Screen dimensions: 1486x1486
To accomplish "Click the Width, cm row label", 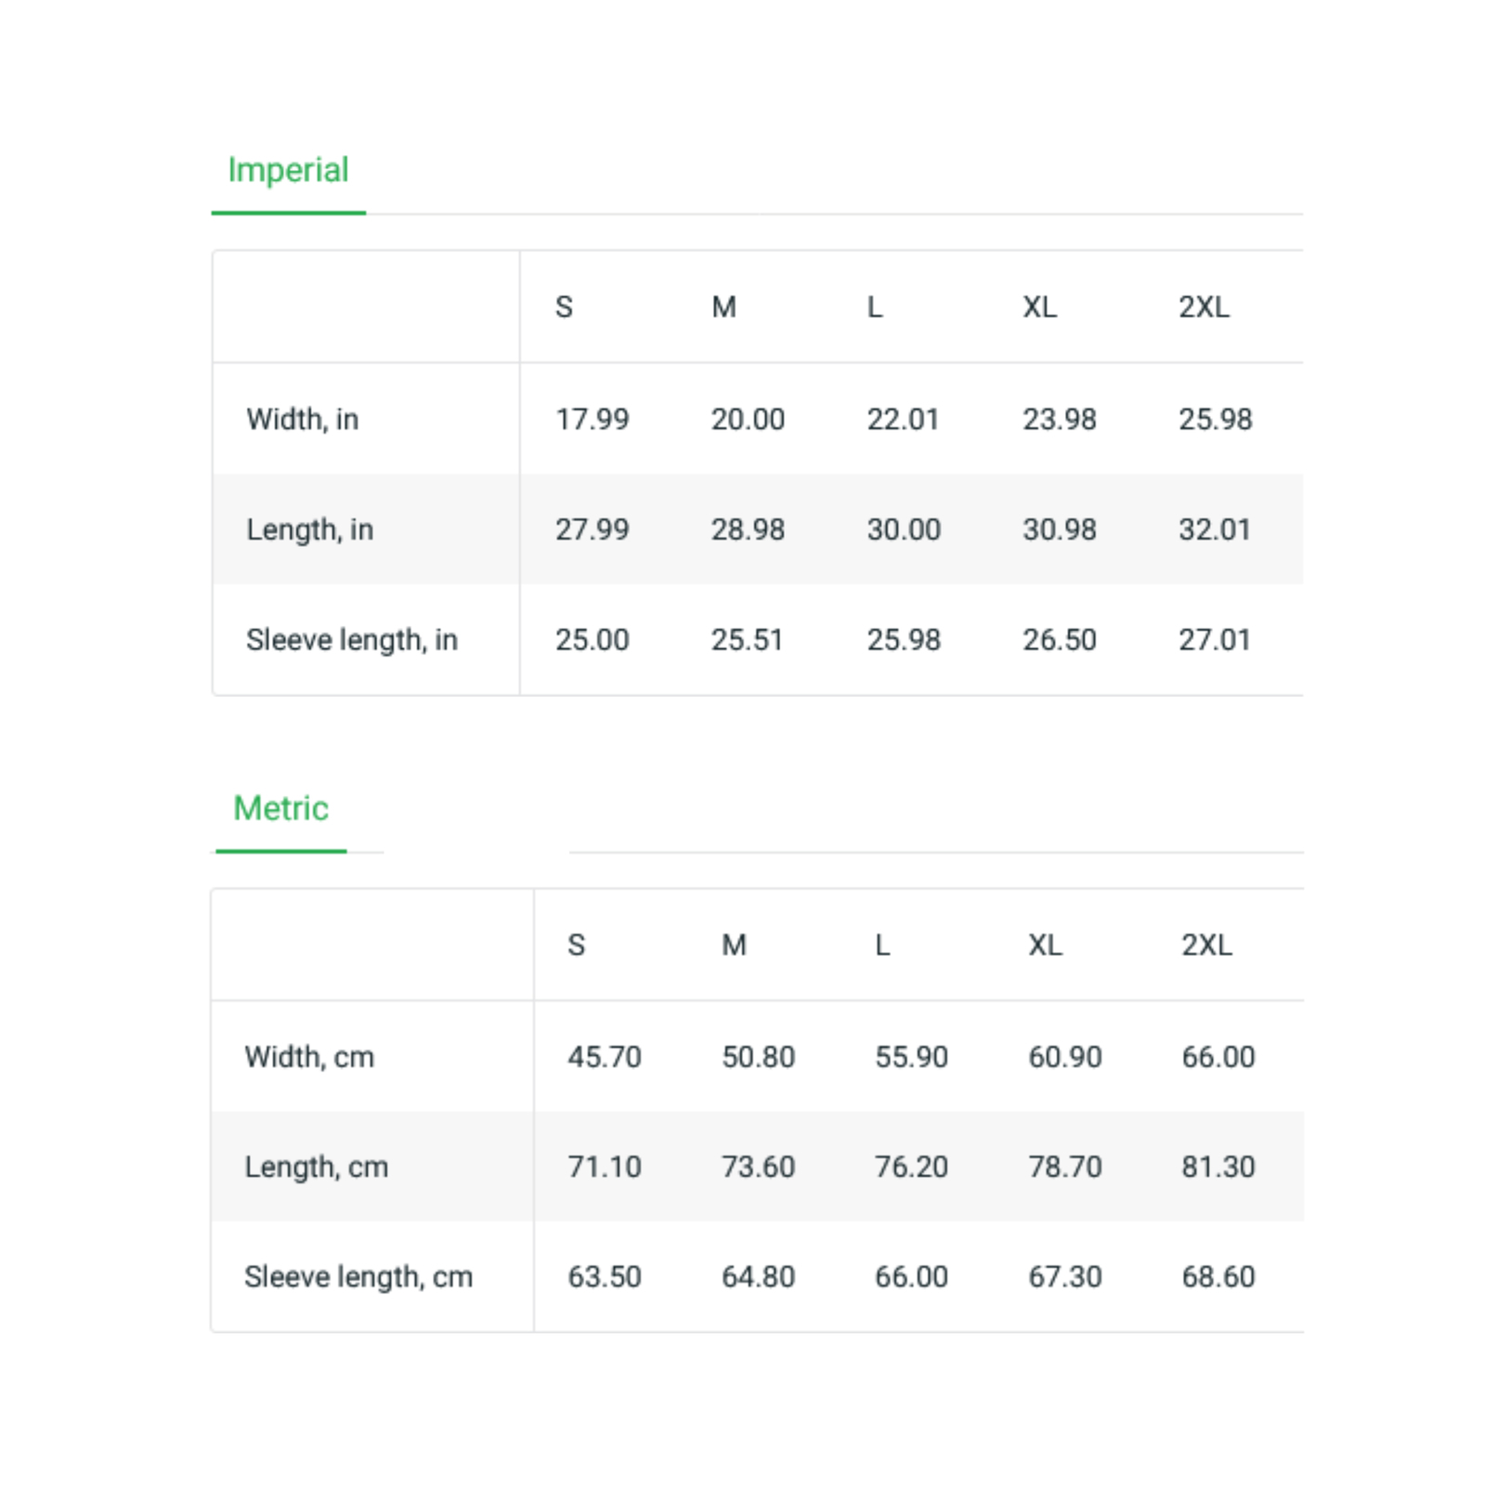I will click(309, 1057).
